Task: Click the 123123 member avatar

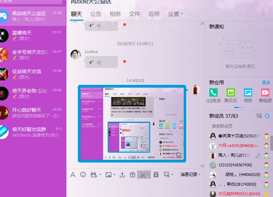Action: point(212,165)
